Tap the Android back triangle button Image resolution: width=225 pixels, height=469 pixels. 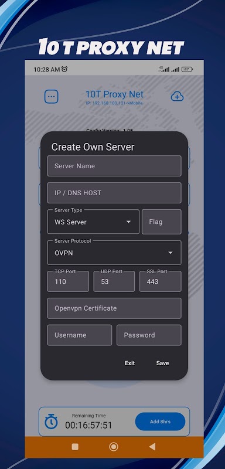152,447
